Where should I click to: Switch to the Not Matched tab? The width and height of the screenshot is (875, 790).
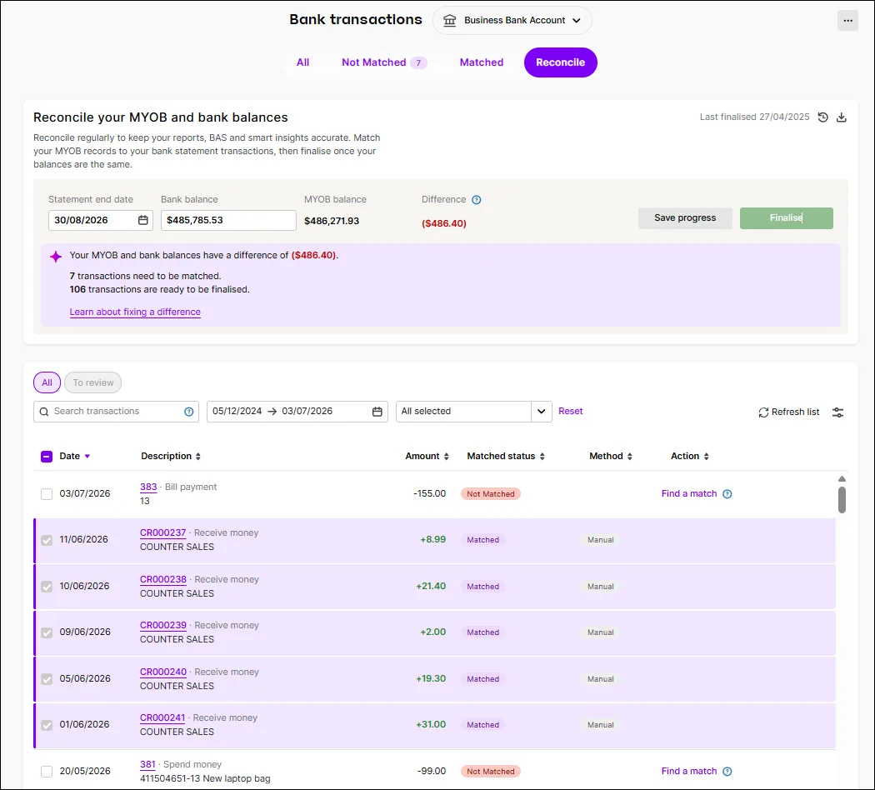click(384, 62)
